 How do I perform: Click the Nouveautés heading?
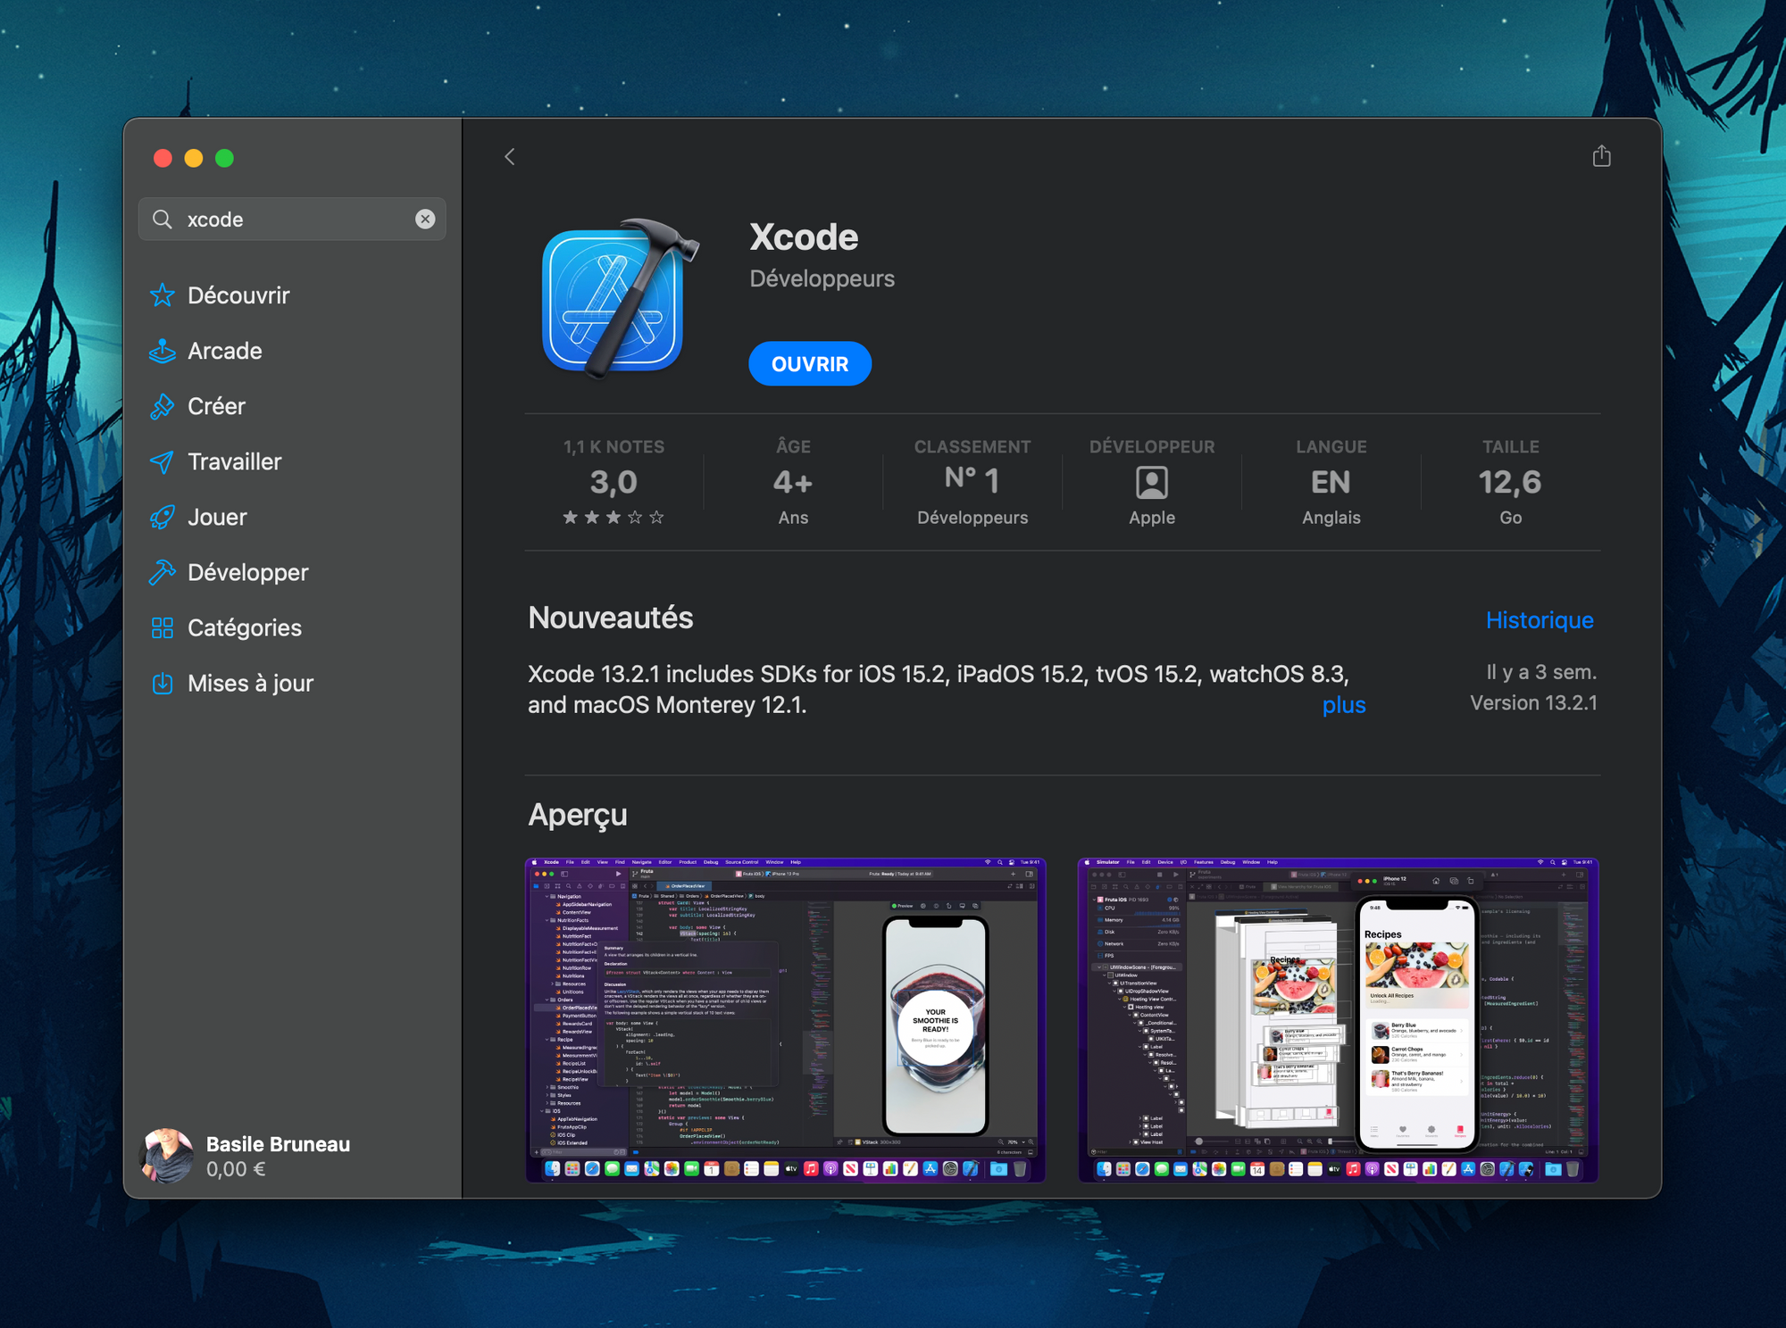click(x=611, y=618)
